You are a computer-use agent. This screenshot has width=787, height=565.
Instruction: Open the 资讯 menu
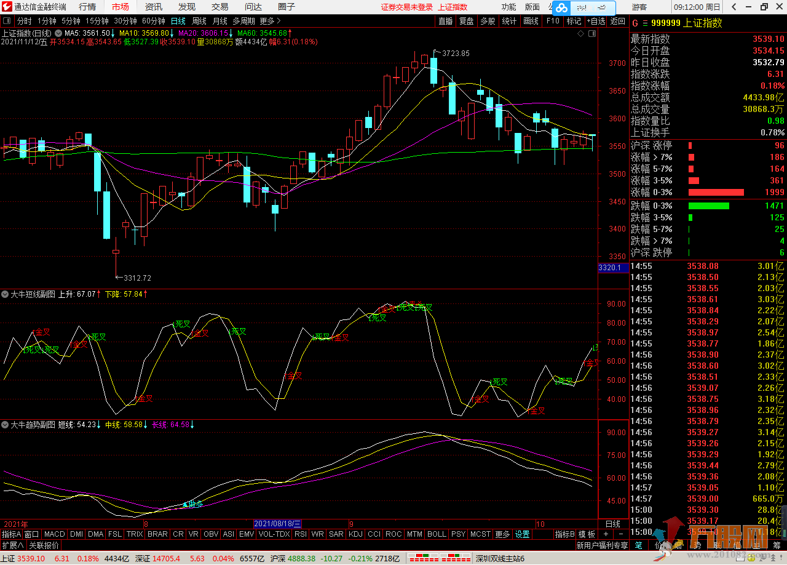154,7
